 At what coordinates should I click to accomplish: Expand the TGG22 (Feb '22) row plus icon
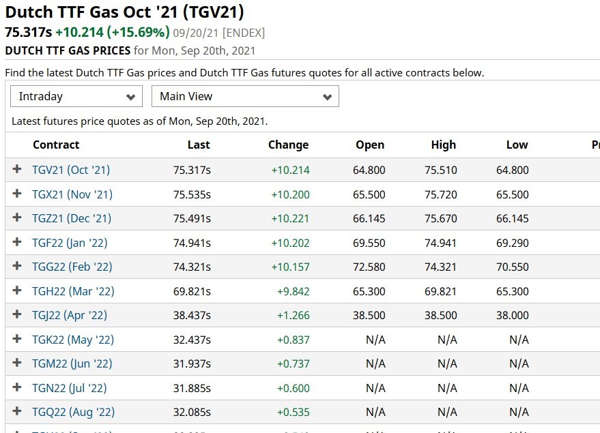tap(17, 266)
